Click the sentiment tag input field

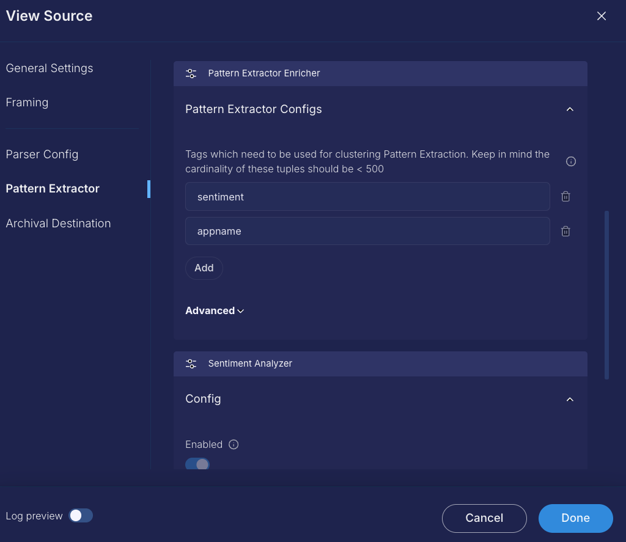coord(367,197)
